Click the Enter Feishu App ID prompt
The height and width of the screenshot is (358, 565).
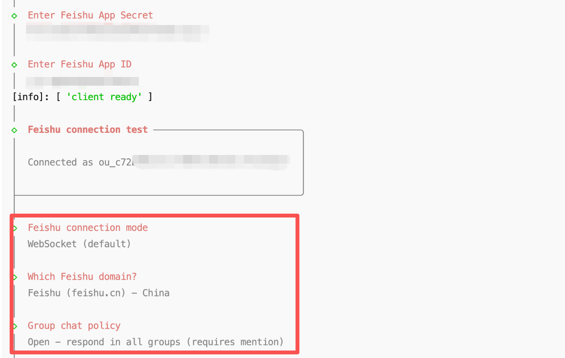80,64
